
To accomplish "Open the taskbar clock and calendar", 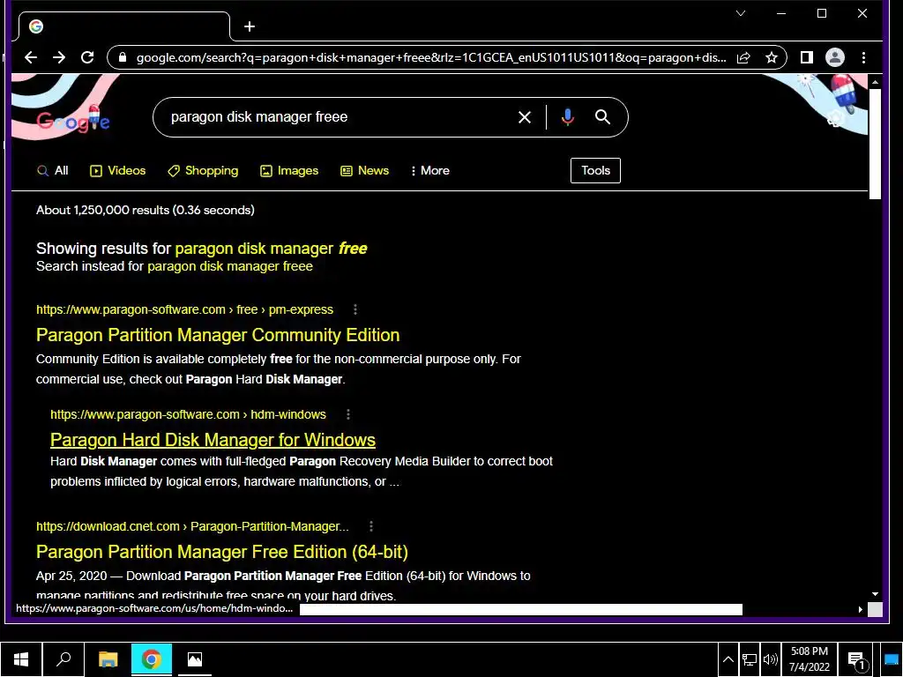I will pos(810,659).
